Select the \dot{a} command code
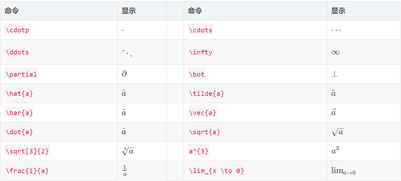The height and width of the screenshot is (181, 401). pos(19,132)
